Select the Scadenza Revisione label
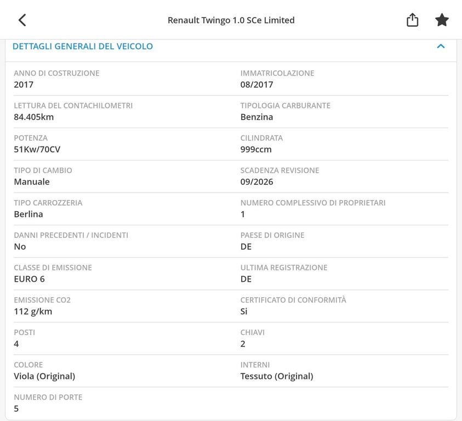This screenshot has width=462, height=421. coord(280,170)
